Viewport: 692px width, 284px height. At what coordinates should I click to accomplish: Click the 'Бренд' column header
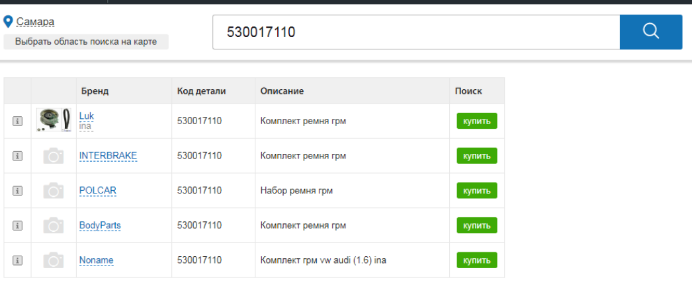pyautogui.click(x=95, y=91)
